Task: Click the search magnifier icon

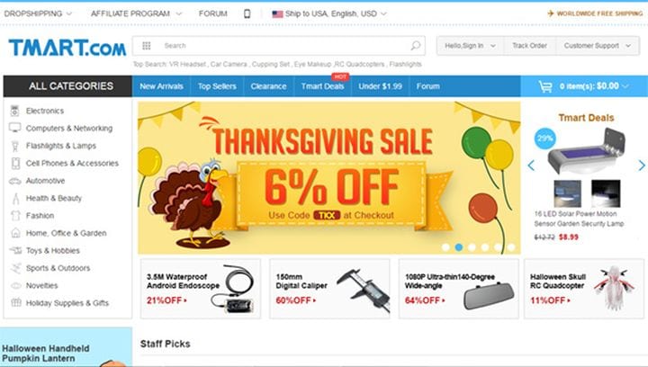Action: pyautogui.click(x=415, y=45)
